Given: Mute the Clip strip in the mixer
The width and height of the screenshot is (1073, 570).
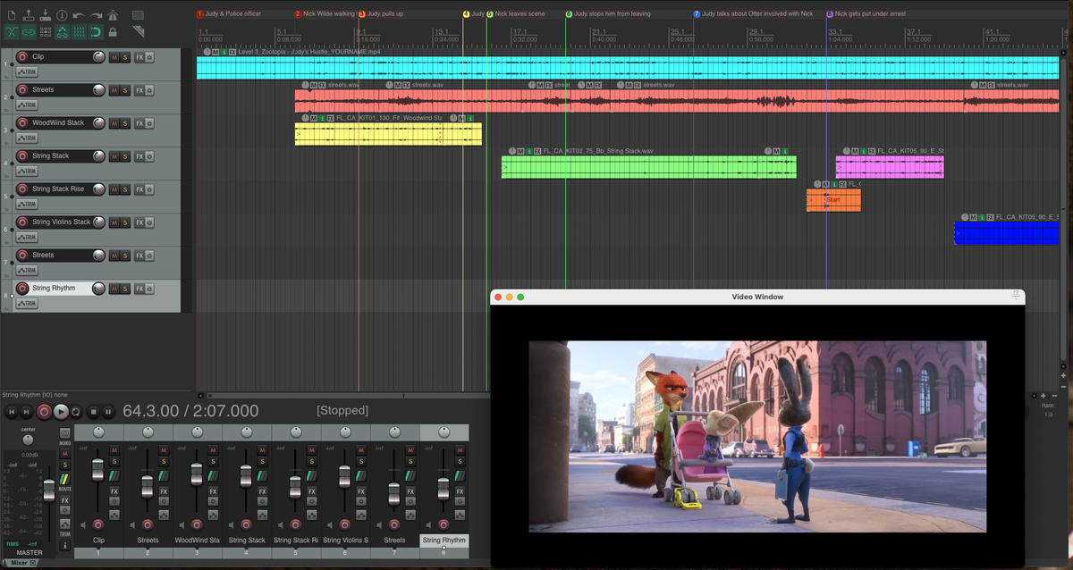Looking at the screenshot, I should [114, 449].
